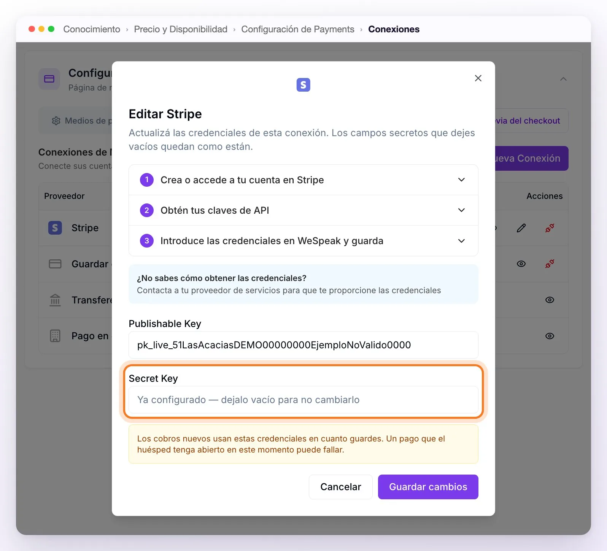Navigate to Configuración de Payments breadcrumb
Viewport: 607px width, 551px height.
(x=298, y=29)
